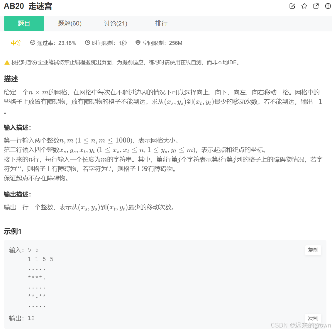Open the 讨论(21) tab
The width and height of the screenshot is (332, 331).
(116, 23)
